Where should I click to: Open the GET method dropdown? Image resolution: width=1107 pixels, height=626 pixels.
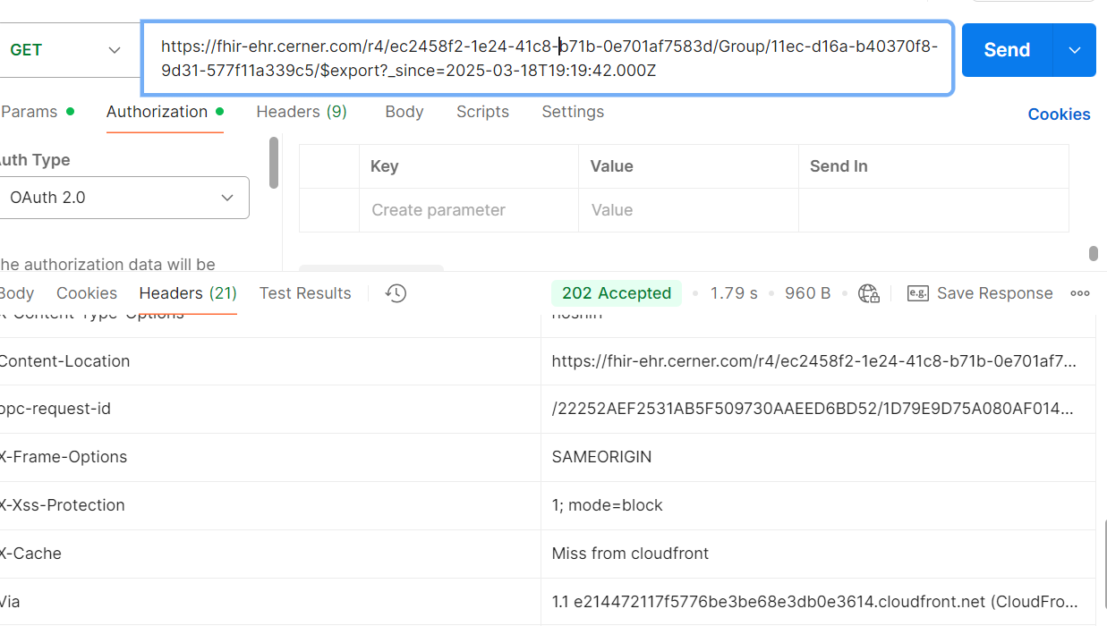[64, 50]
